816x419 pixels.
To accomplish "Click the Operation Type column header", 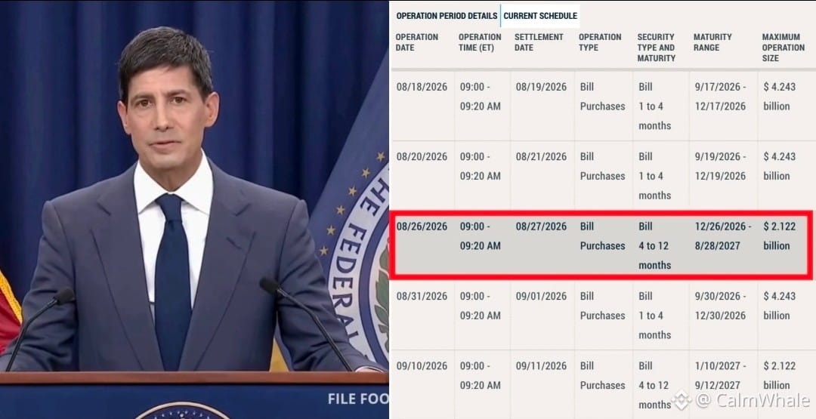I will coord(600,42).
